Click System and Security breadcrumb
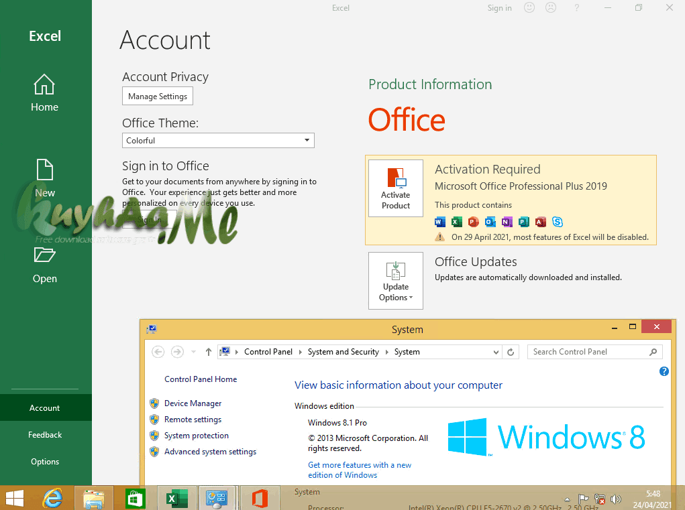This screenshot has width=685, height=510. 344,352
